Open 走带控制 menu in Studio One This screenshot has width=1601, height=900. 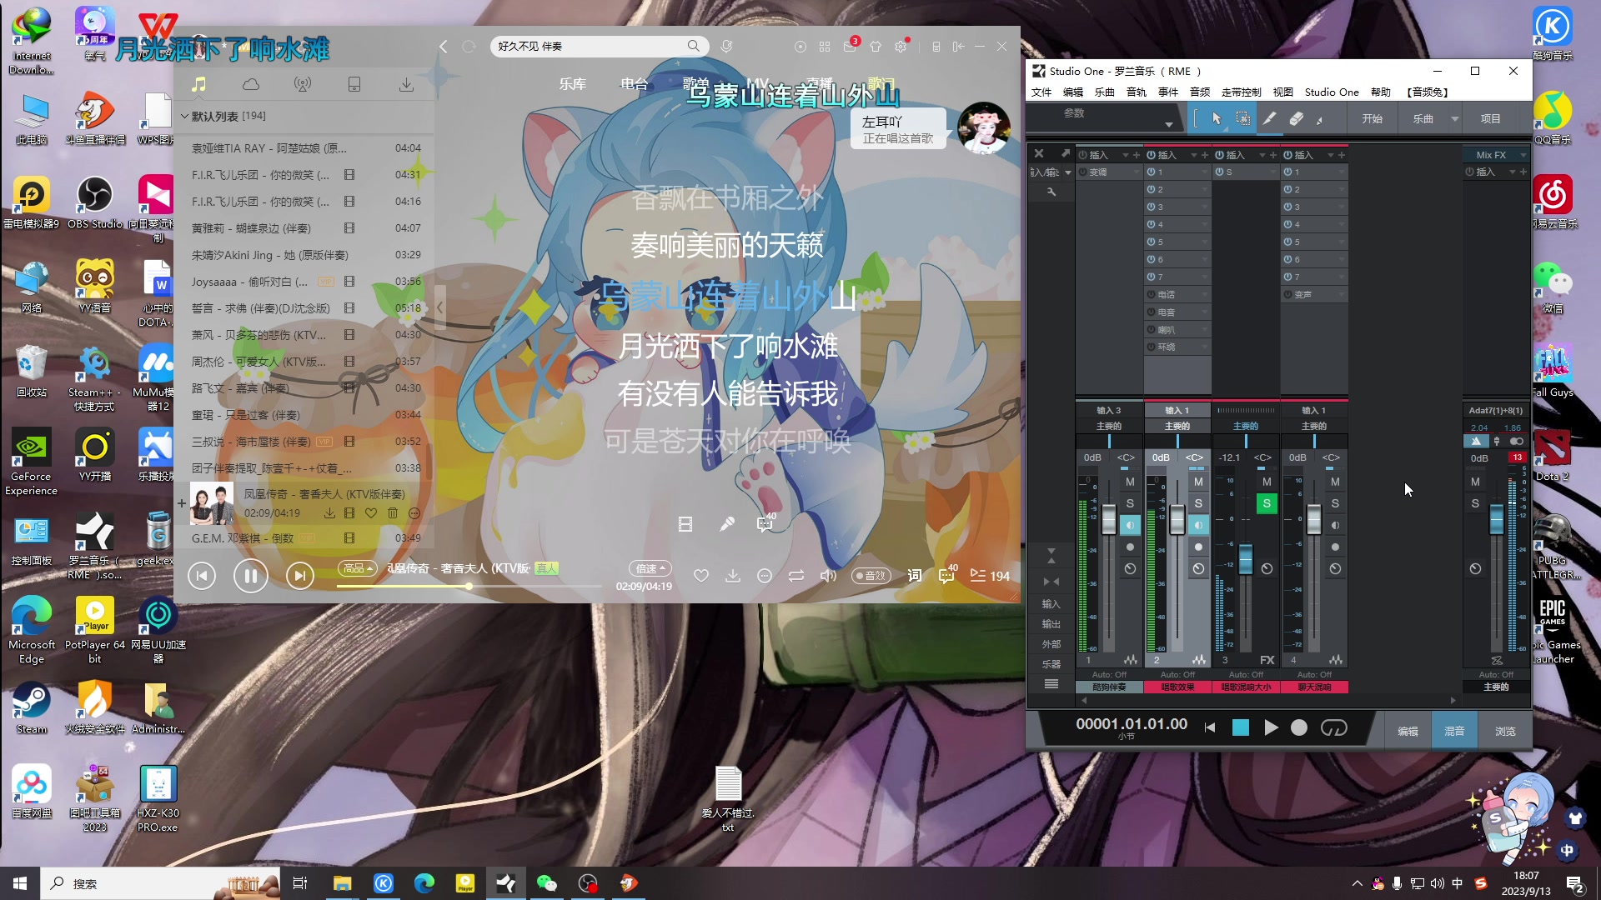(1242, 92)
